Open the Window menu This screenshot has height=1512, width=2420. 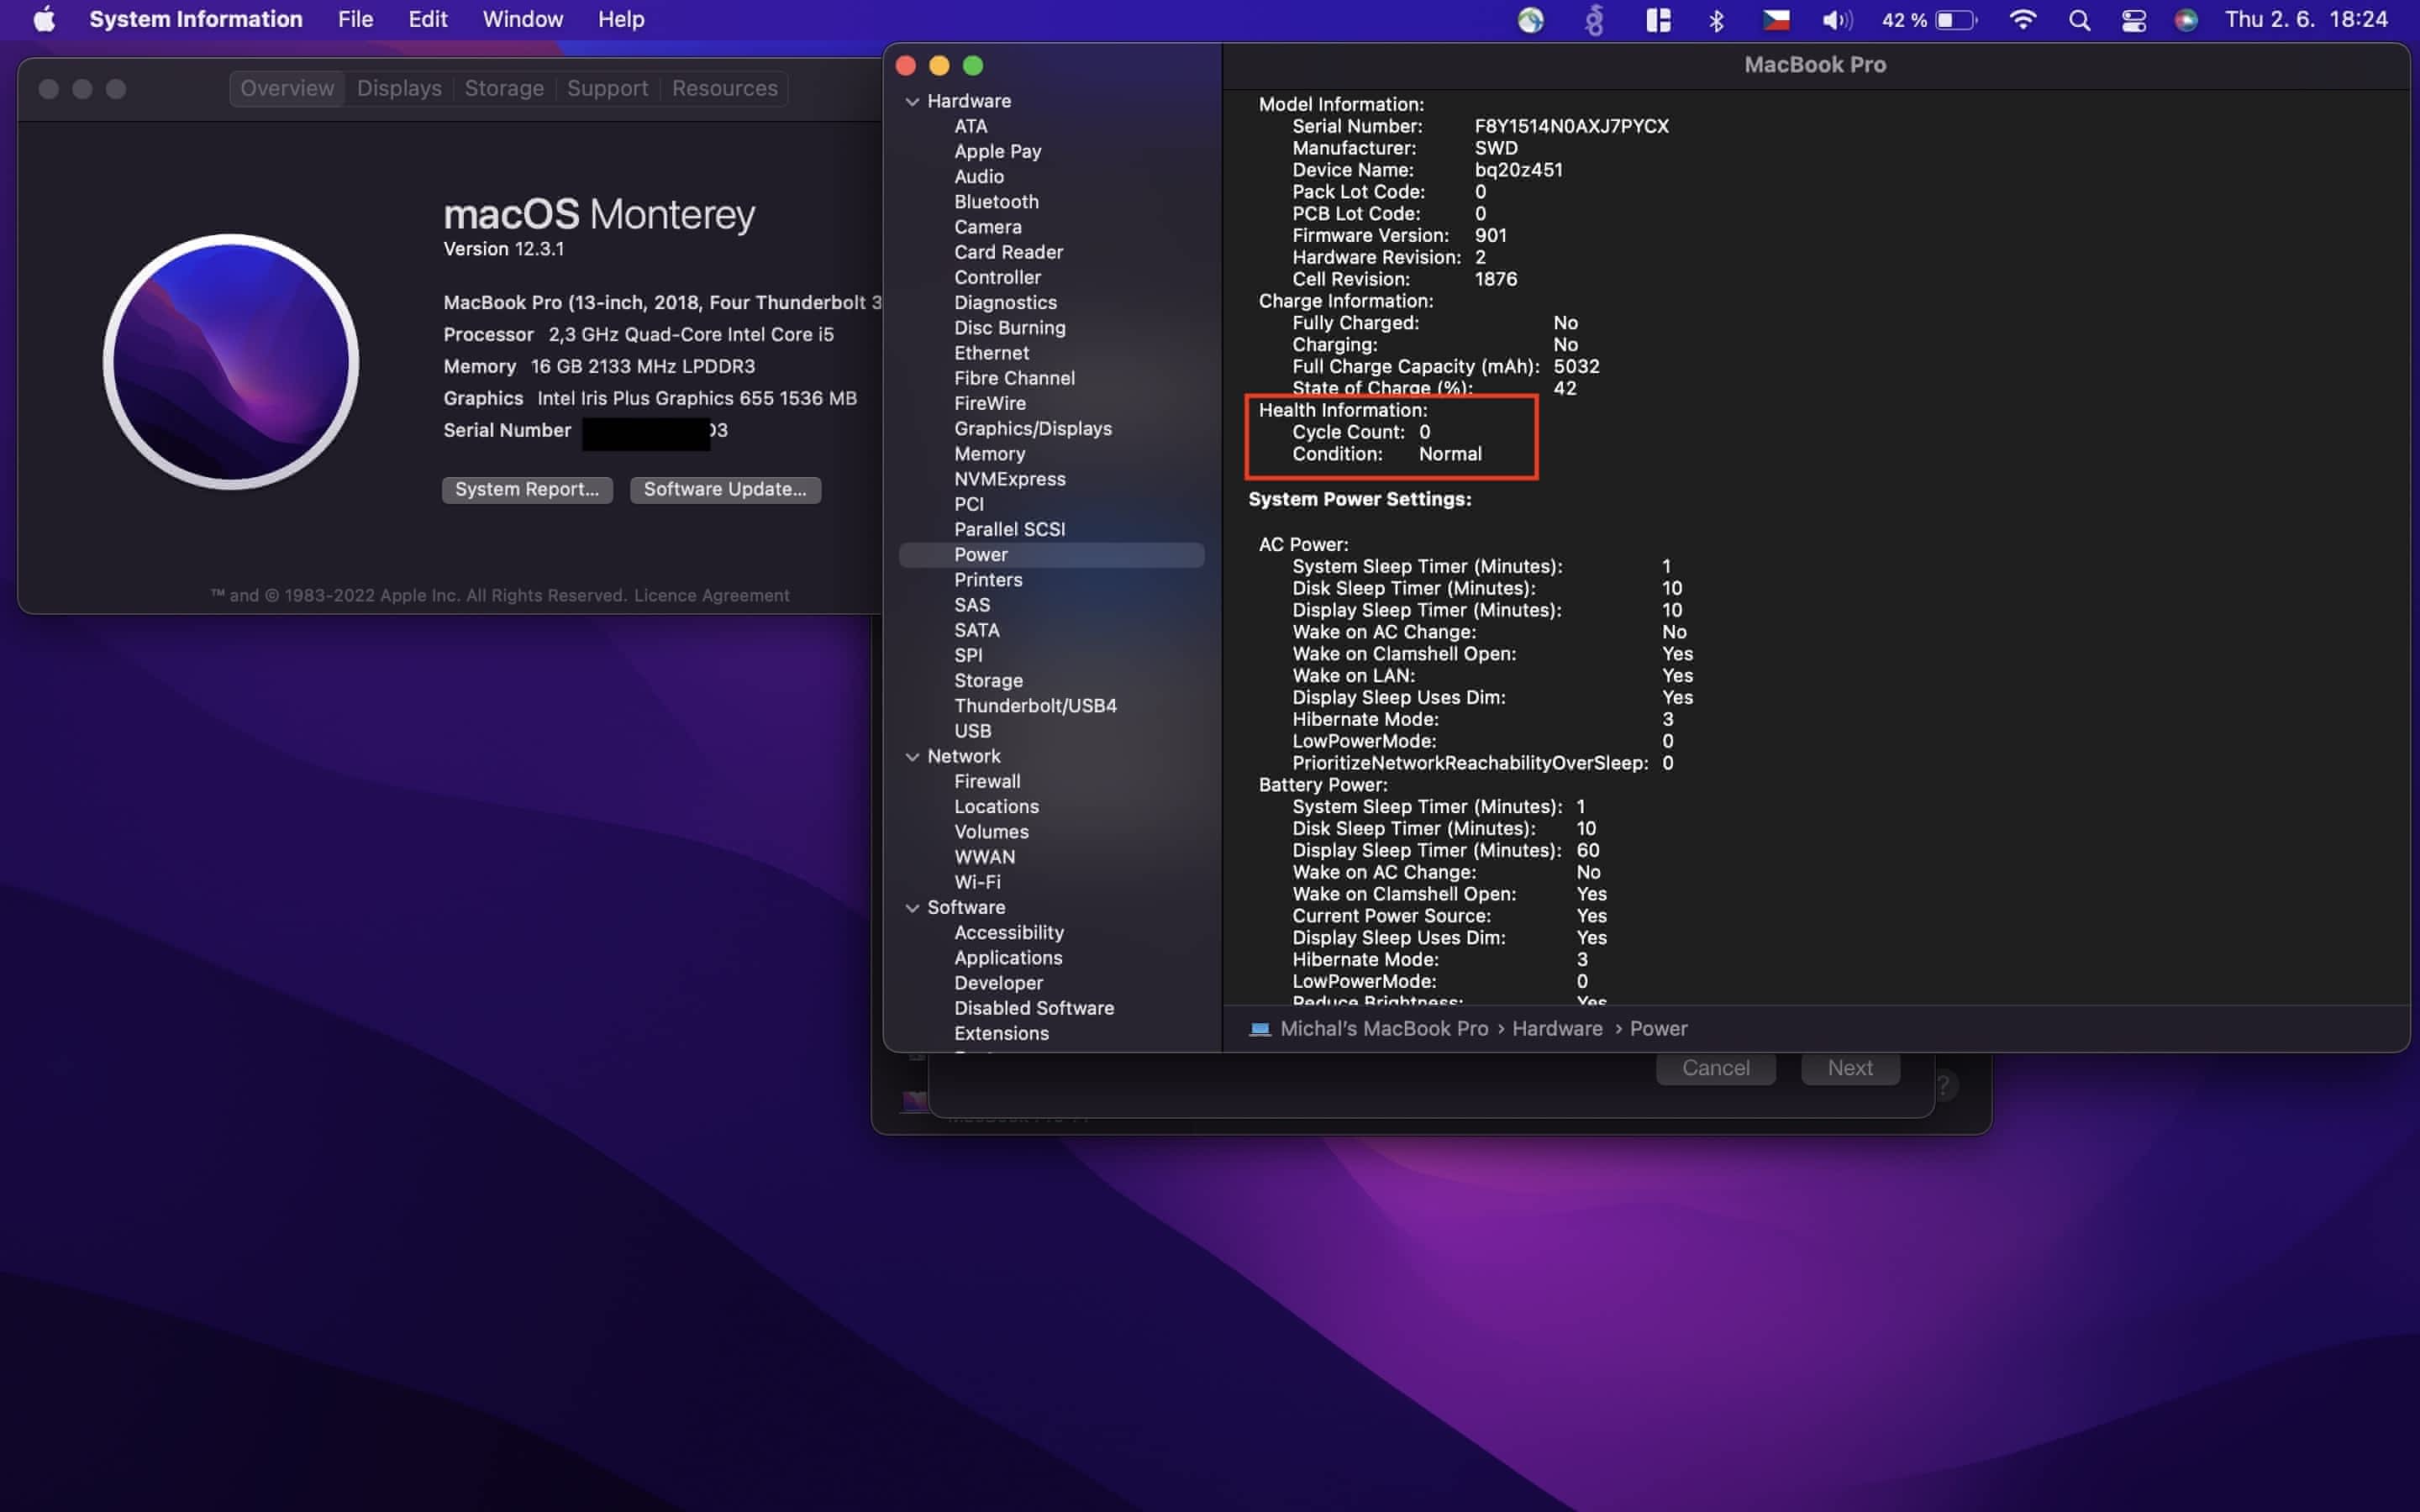pyautogui.click(x=522, y=19)
